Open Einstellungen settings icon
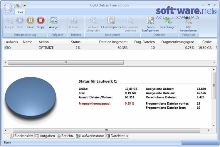The image size is (220, 147). [168, 21]
